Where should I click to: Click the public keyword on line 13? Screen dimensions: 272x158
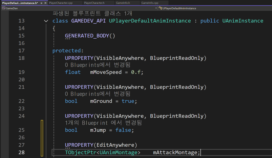point(210,21)
